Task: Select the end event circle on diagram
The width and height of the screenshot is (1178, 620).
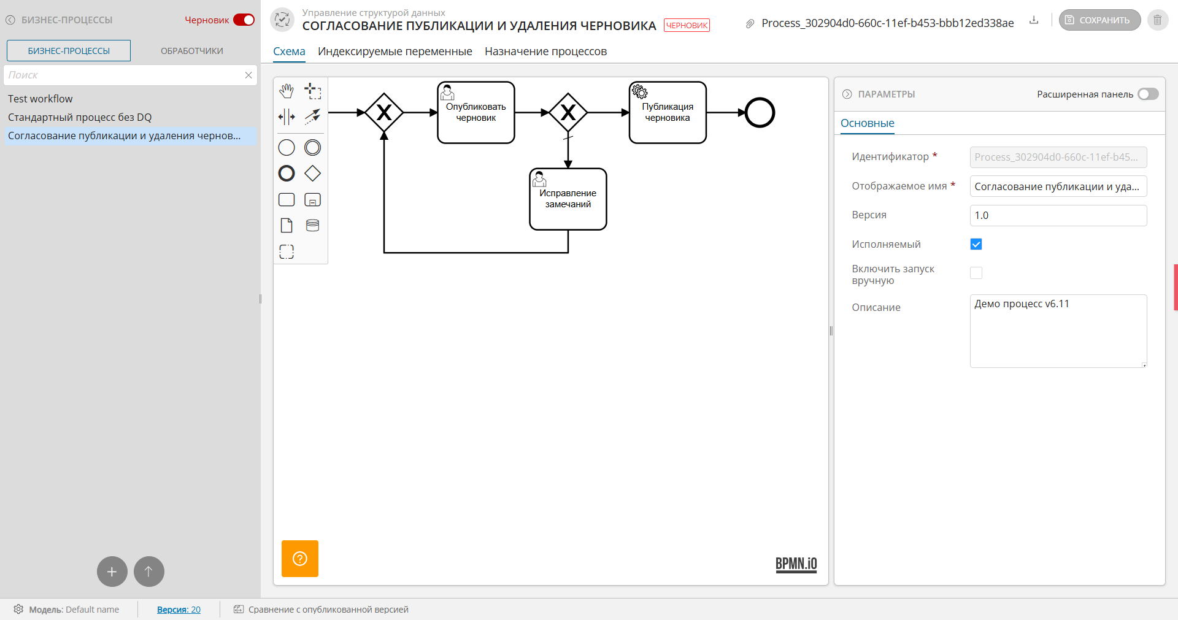Action: (x=760, y=112)
